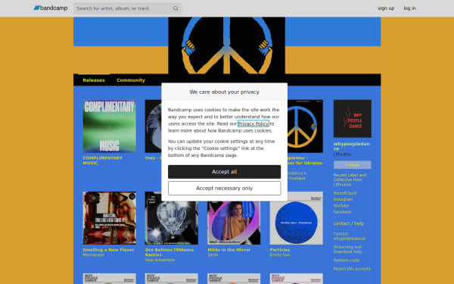The width and height of the screenshot is (454, 284).
Task: Open the Complimentary Music album cover
Action: 110,126
